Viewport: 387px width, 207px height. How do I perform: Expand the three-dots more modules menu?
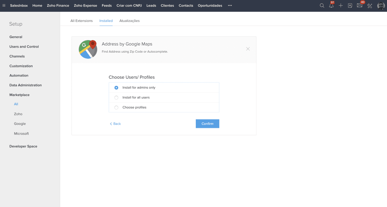pyautogui.click(x=230, y=6)
